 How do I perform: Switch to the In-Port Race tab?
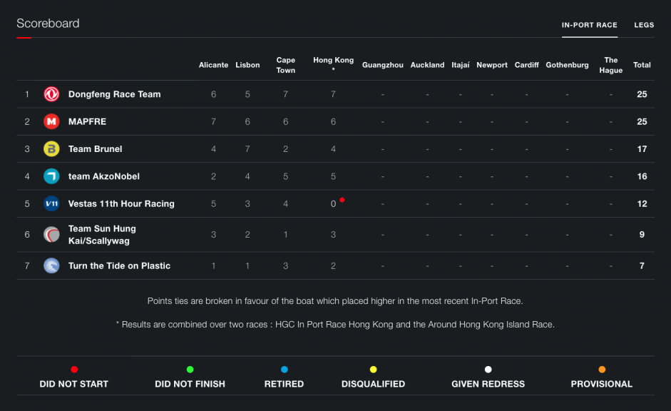click(589, 25)
